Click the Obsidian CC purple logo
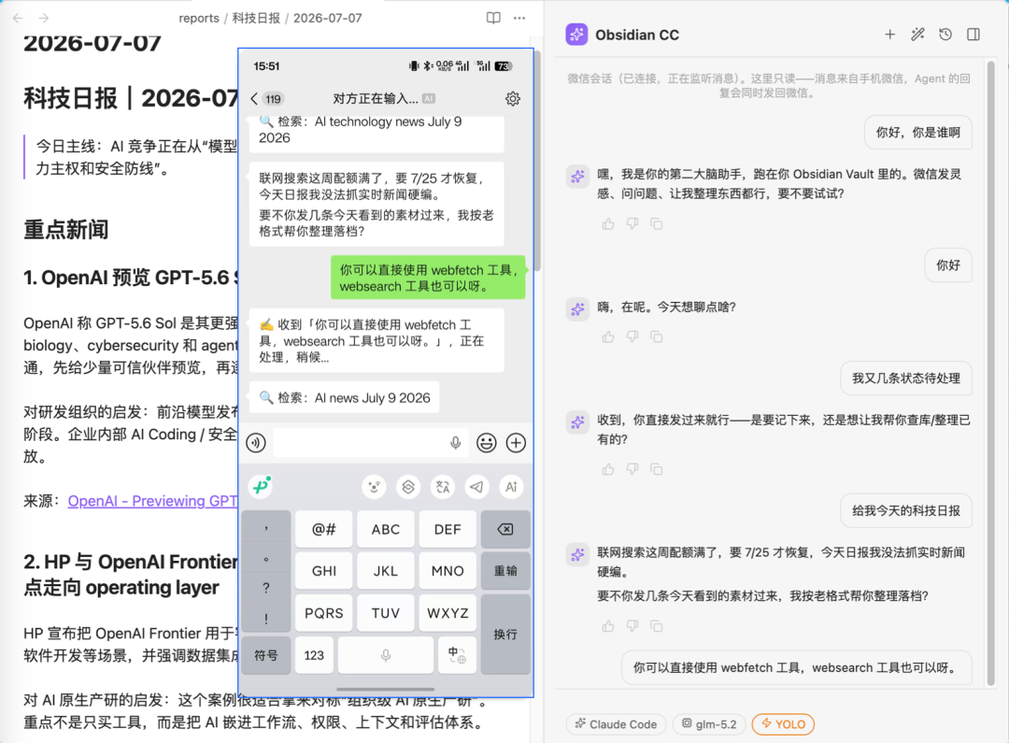The height and width of the screenshot is (743, 1009). pyautogui.click(x=576, y=35)
